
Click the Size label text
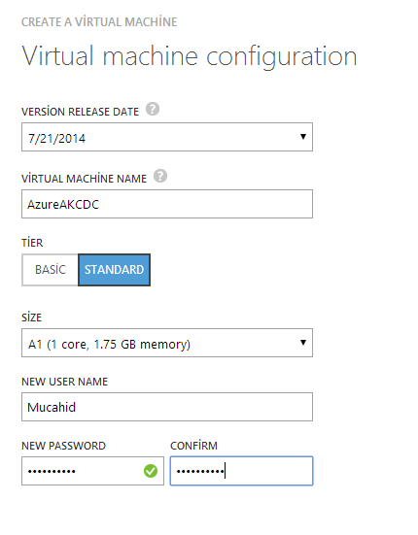click(x=32, y=318)
